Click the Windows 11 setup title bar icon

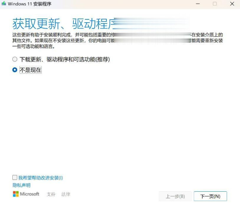pos(4,4)
